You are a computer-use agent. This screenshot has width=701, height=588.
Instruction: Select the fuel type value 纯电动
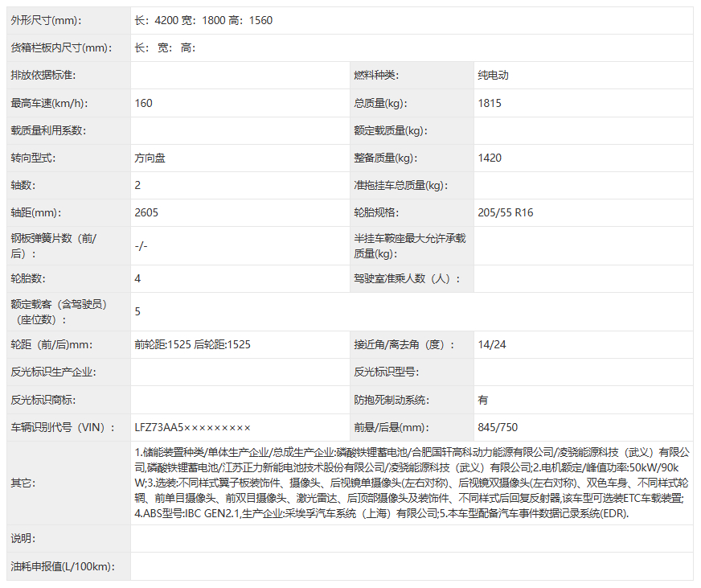[x=493, y=75]
